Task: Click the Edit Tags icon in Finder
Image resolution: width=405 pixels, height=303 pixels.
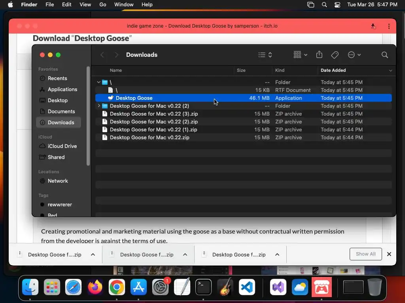Action: click(335, 55)
